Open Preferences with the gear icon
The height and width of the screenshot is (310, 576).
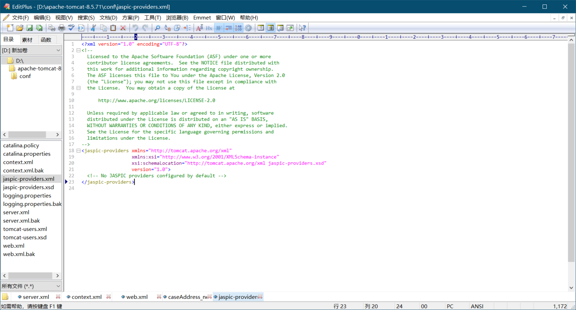point(248,28)
